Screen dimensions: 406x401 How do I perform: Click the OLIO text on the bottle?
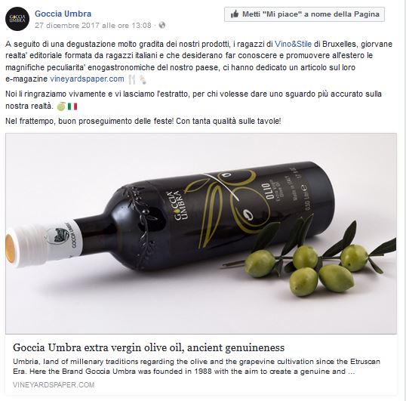pos(266,191)
